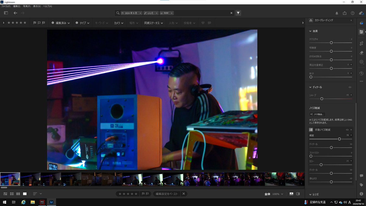Open the help question mark icon
Image resolution: width=366 pixels, height=206 pixels.
(x=353, y=13)
